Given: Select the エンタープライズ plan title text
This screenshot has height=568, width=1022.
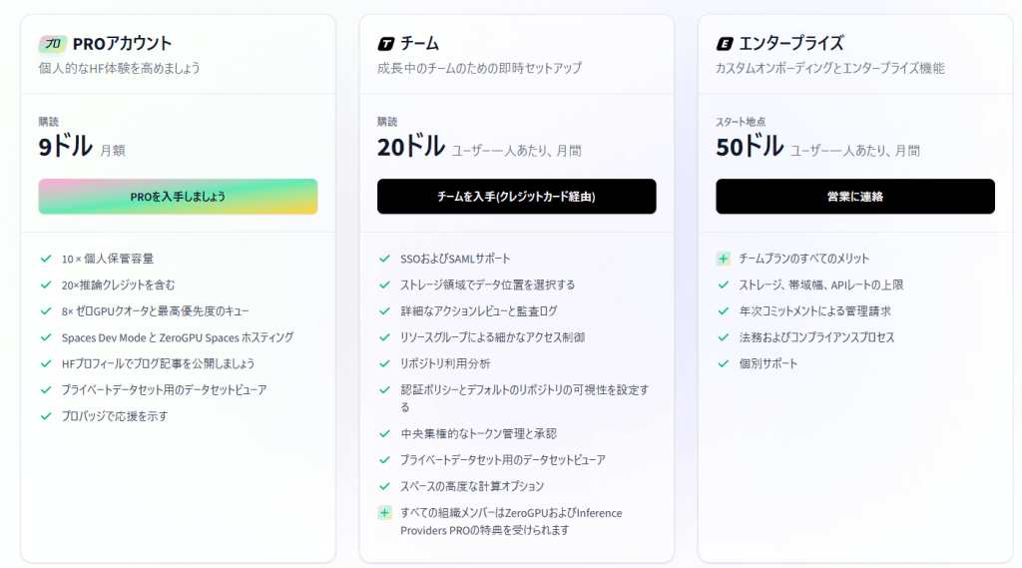Looking at the screenshot, I should point(790,44).
